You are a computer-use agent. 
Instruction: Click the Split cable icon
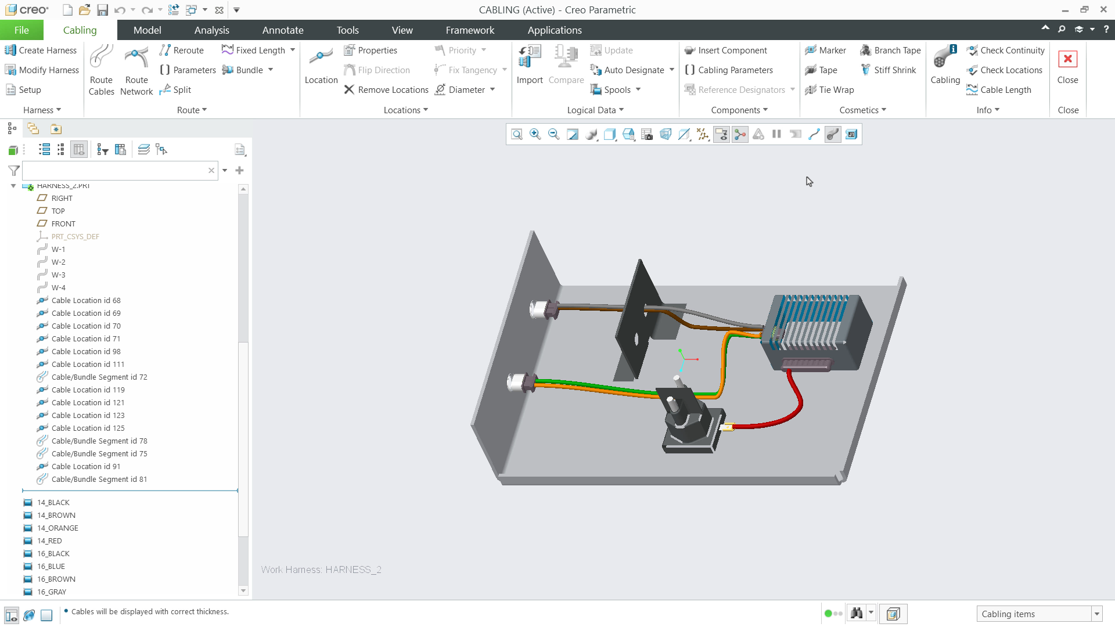[x=165, y=89]
